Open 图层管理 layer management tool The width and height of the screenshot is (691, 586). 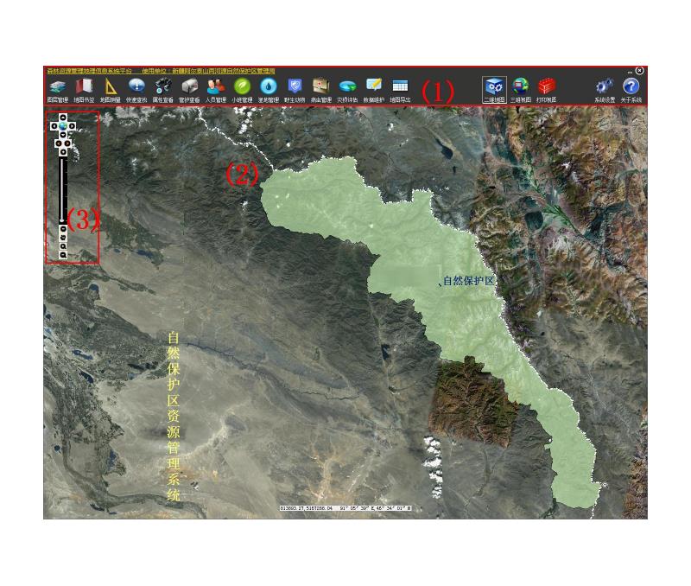57,86
